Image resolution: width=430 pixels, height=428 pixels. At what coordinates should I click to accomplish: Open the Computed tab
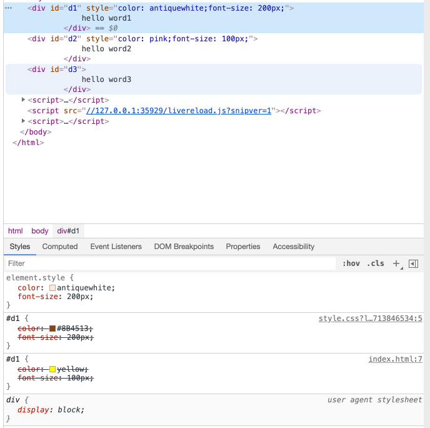click(x=60, y=247)
